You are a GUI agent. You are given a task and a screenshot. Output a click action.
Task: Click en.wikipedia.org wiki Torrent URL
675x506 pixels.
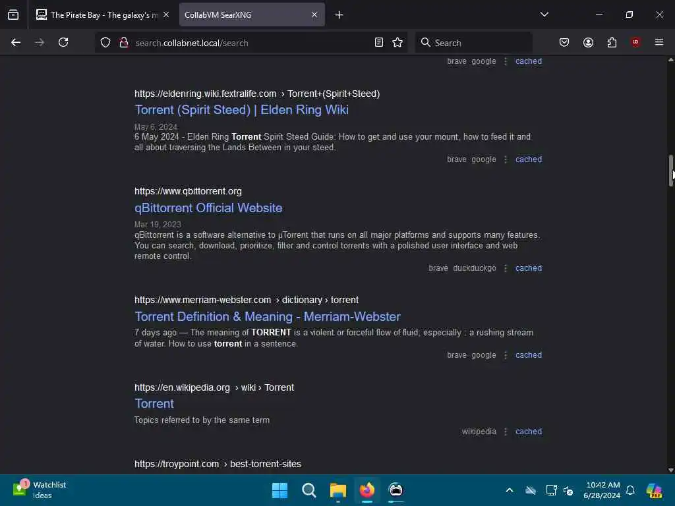[x=214, y=387]
